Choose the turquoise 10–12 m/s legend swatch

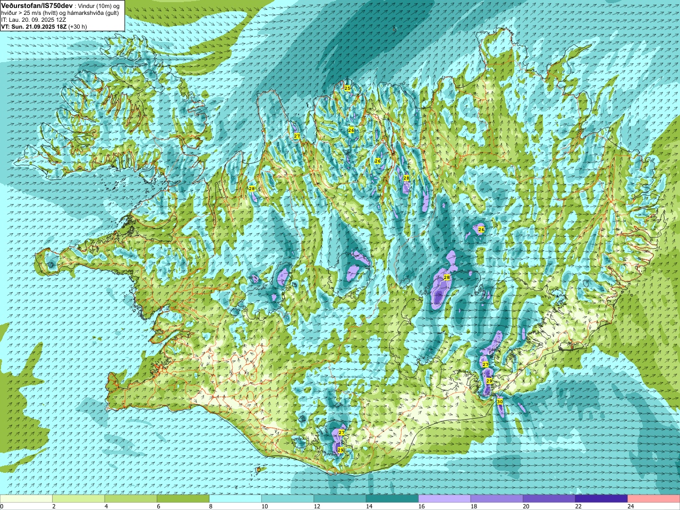click(x=287, y=499)
